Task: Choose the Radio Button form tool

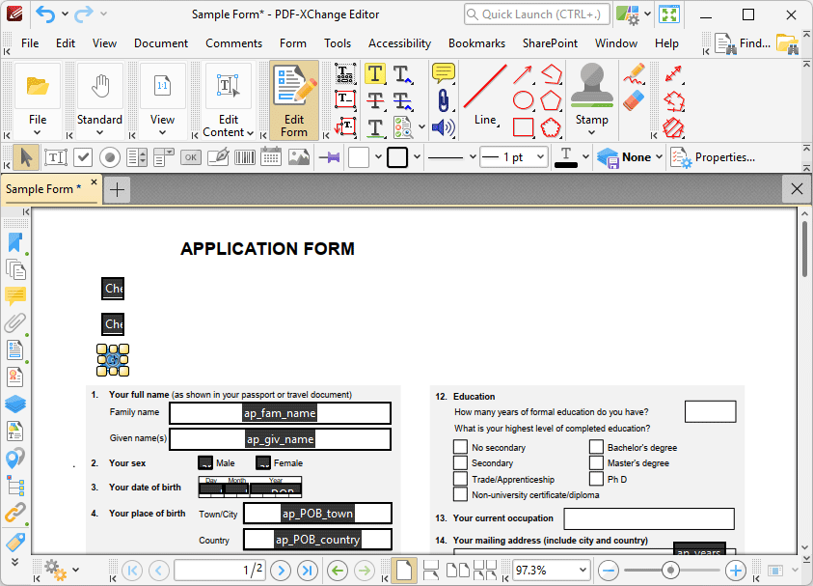Action: [x=110, y=157]
